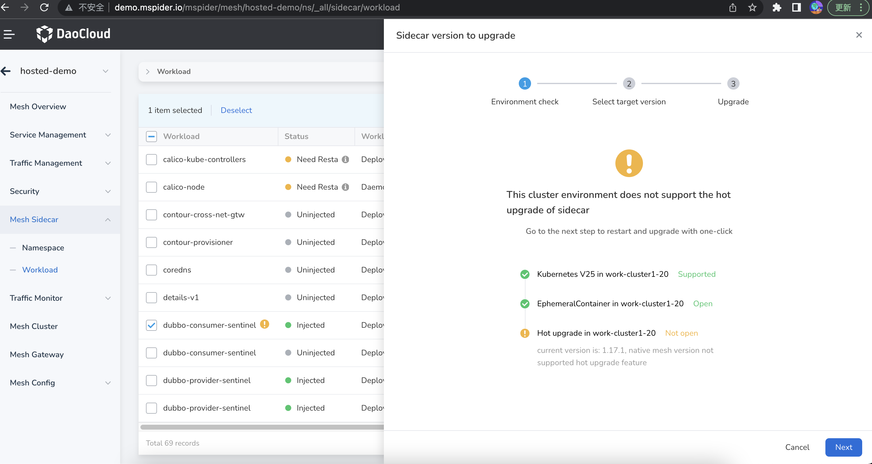Viewport: 872px width, 464px height.
Task: Click contour-provisioner workload name
Action: [x=198, y=242]
